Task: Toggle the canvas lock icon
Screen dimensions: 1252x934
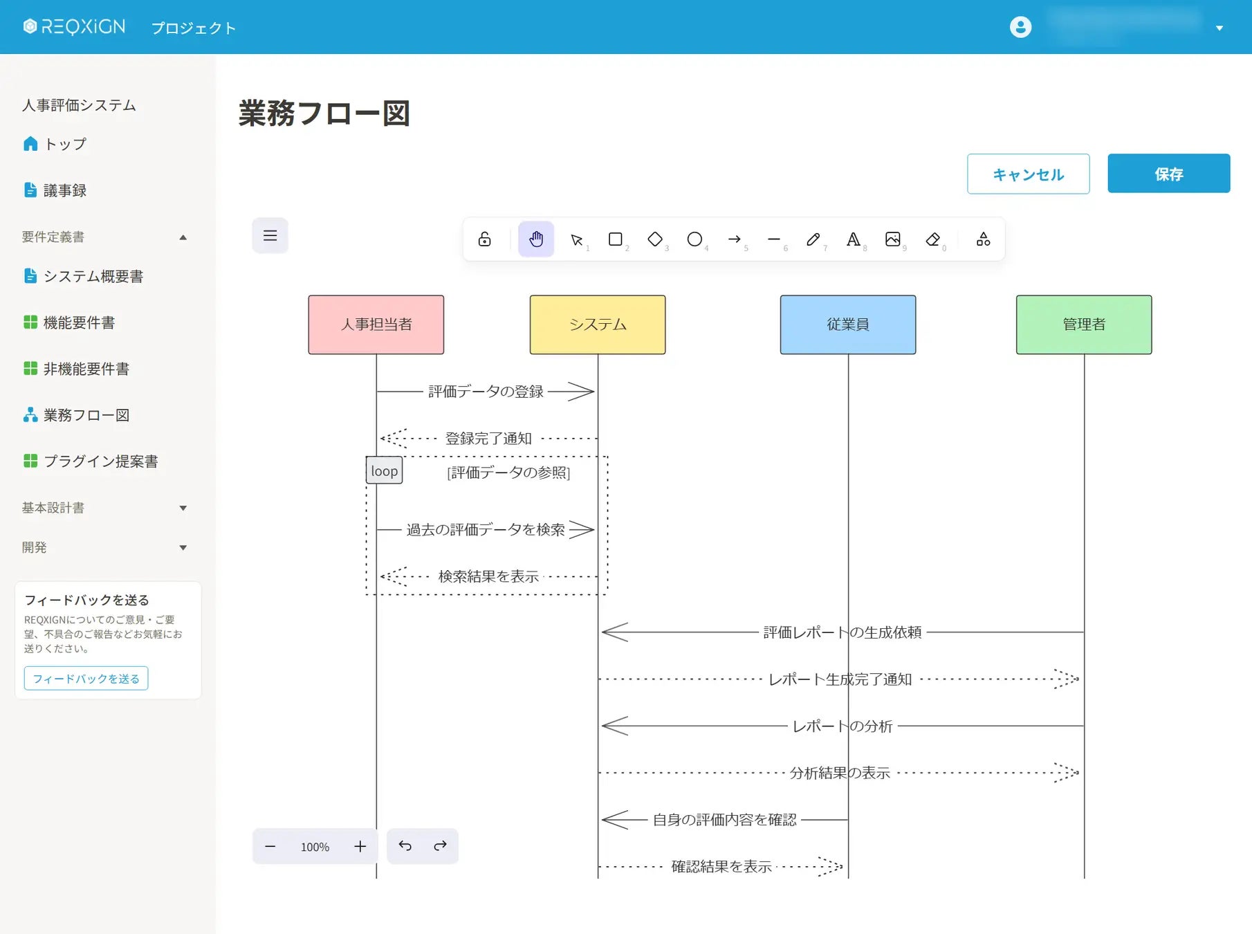Action: click(x=485, y=239)
